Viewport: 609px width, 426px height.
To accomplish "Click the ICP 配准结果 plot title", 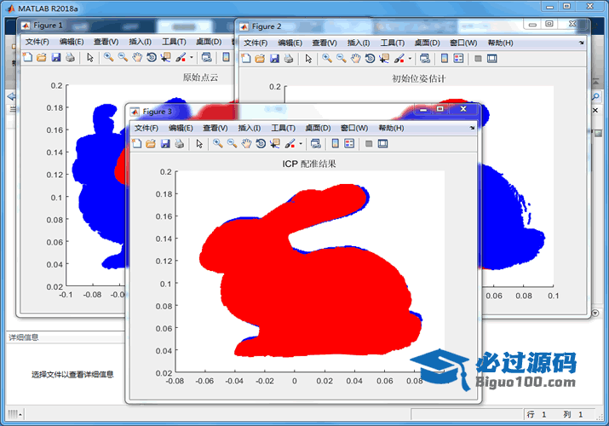I will coord(309,164).
